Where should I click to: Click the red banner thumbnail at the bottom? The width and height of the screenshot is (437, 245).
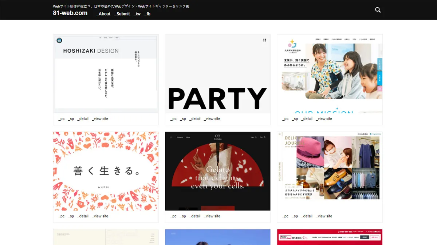point(330,237)
